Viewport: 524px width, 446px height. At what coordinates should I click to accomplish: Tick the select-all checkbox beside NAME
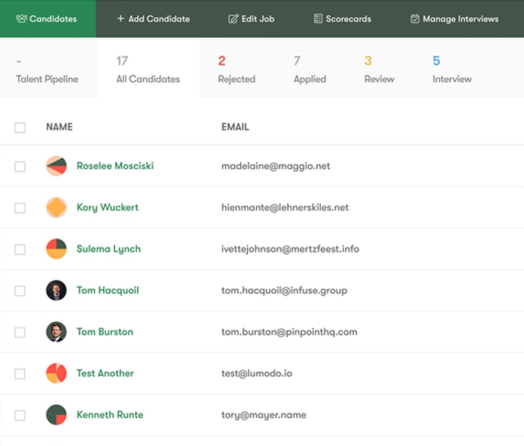20,127
